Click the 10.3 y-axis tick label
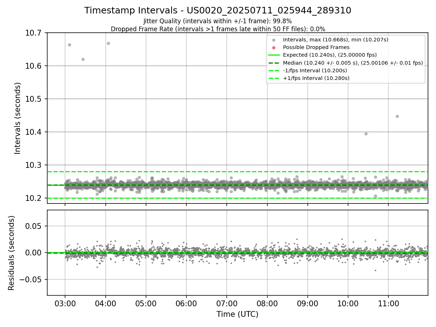436x327 pixels. pos(33,165)
